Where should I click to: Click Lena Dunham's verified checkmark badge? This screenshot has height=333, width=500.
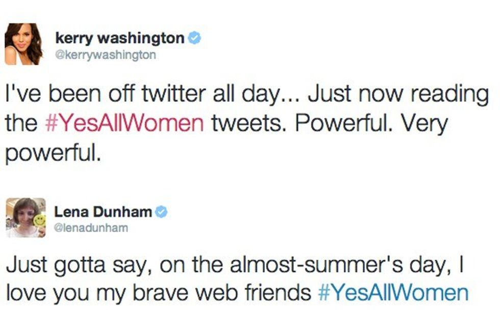pyautogui.click(x=161, y=212)
